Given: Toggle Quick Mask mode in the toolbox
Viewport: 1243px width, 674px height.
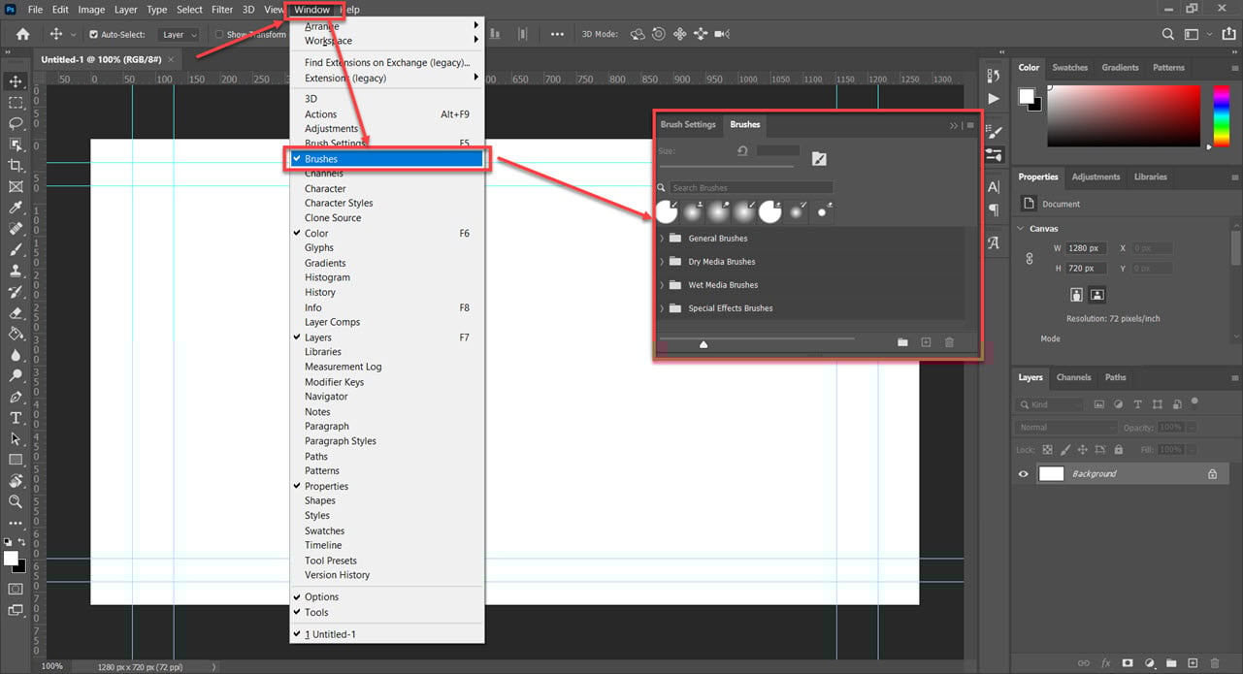Looking at the screenshot, I should click(x=16, y=589).
